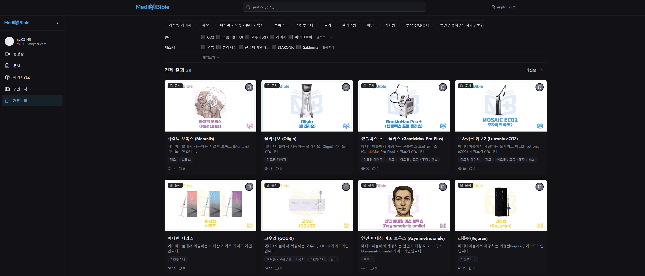Viewport: 645px width, 276px height.
Task: Click the 패키지강의 box icon
Action: tap(7, 77)
